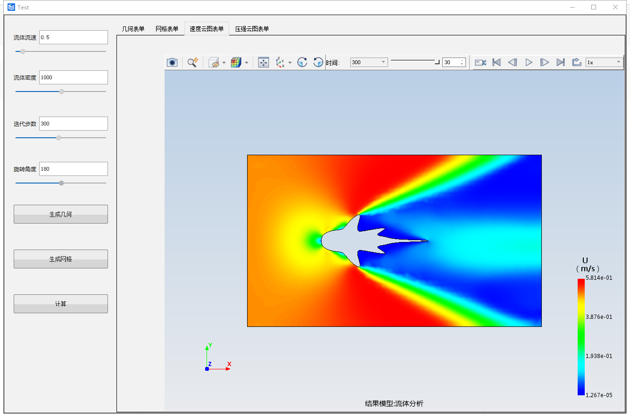Increase the frame spinbox value by one

[x=462, y=60]
